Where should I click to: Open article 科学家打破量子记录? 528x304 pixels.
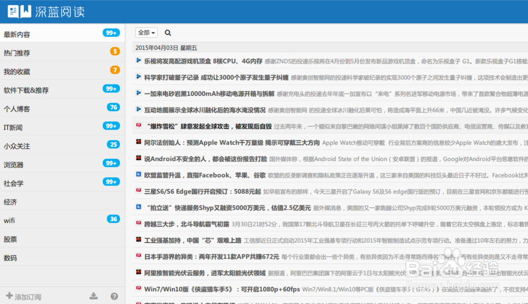click(216, 77)
